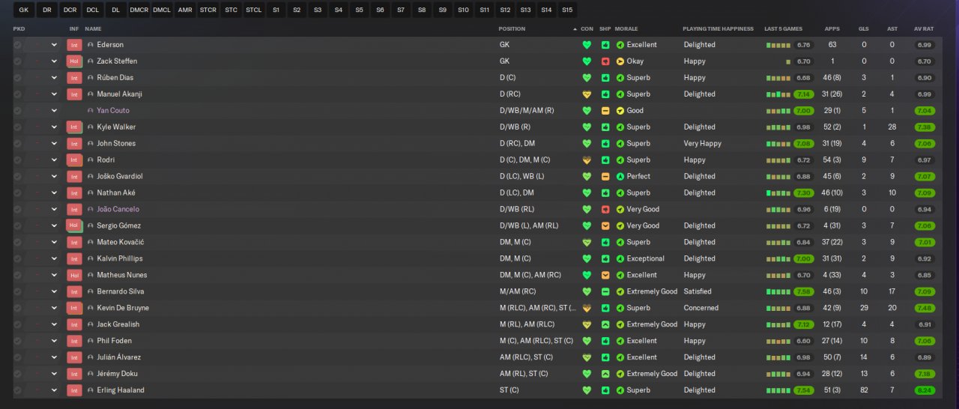Click Yan Couto's yellow sharpness icon
959x409 pixels.
605,111
